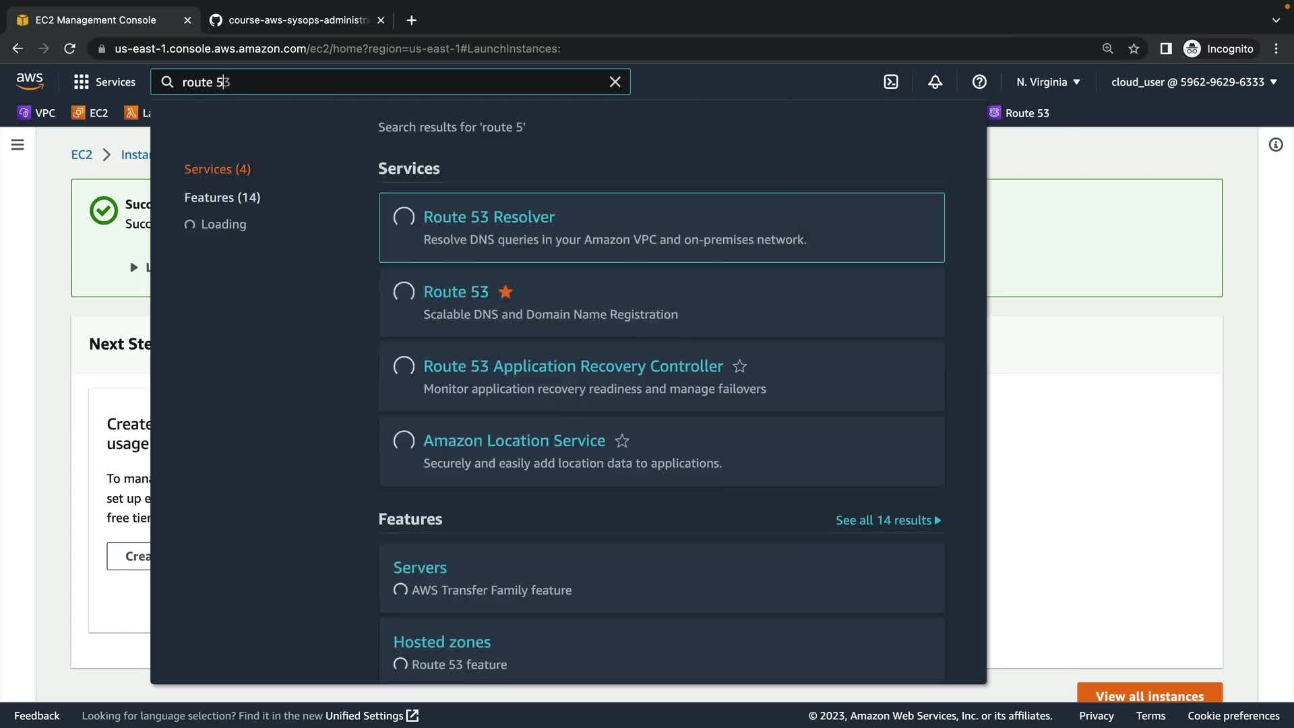This screenshot has width=1294, height=728.
Task: Click into the route 5 search field
Action: click(x=391, y=82)
